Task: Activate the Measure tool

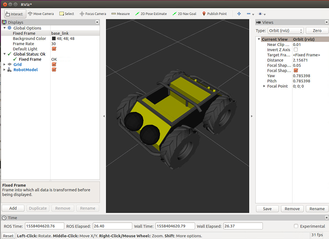Action: coord(121,14)
